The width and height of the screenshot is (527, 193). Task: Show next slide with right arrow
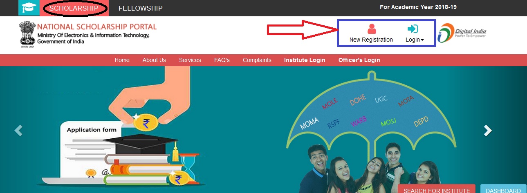(487, 130)
